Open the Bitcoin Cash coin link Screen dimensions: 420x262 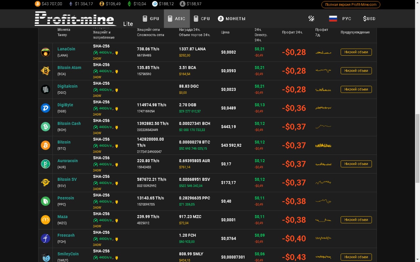tap(69, 123)
